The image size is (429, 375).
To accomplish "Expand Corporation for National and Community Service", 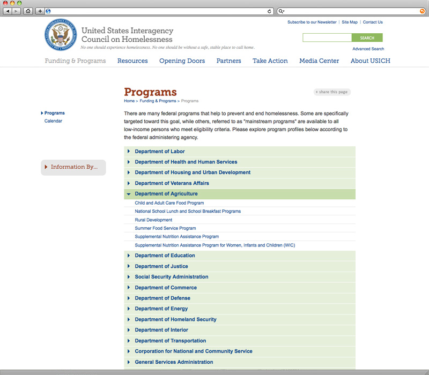I will tap(240, 351).
